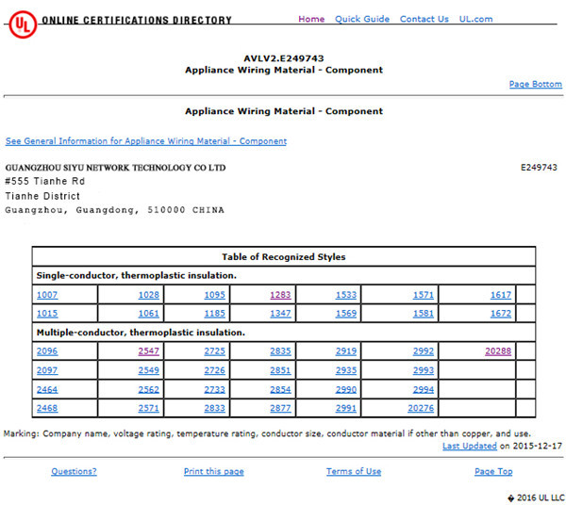Viewport: 566px width, 505px height.
Task: Go to Contact Us page
Action: tap(424, 19)
